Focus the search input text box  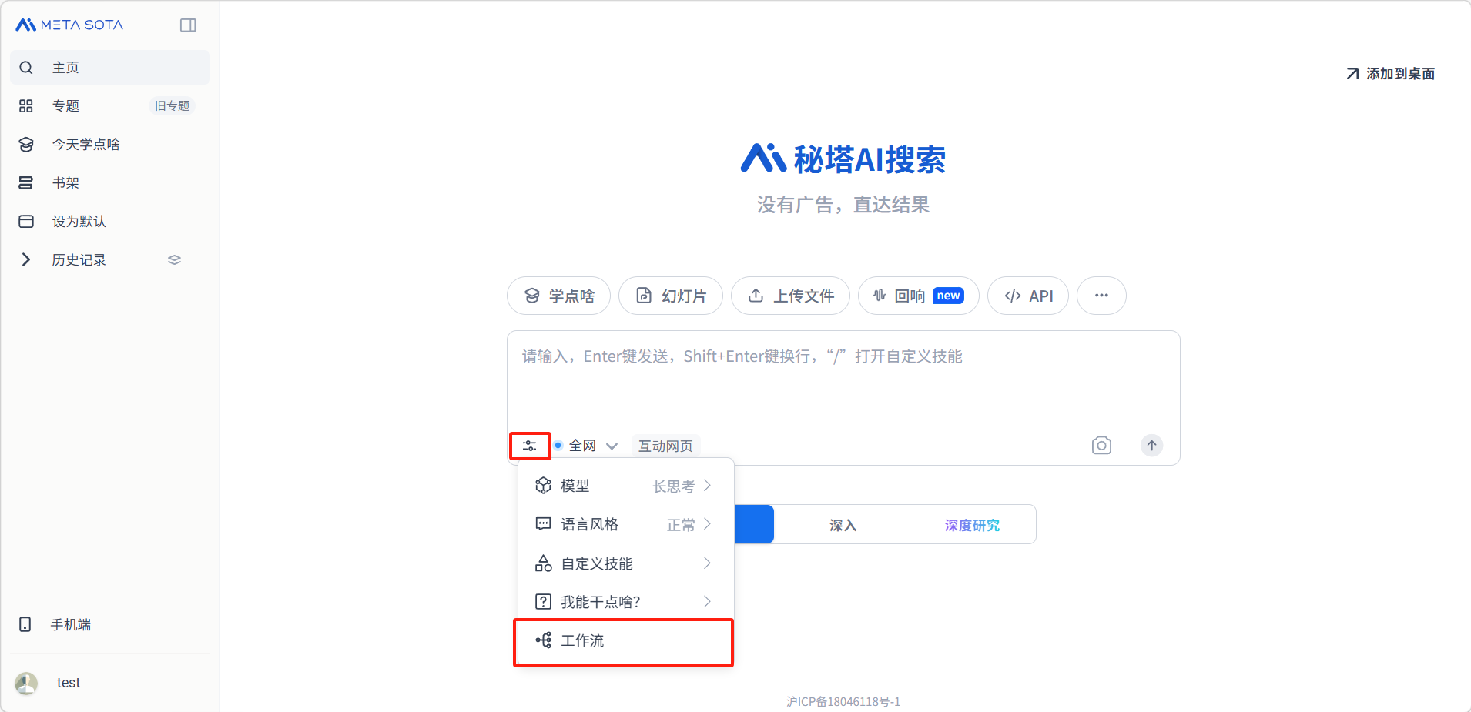843,381
